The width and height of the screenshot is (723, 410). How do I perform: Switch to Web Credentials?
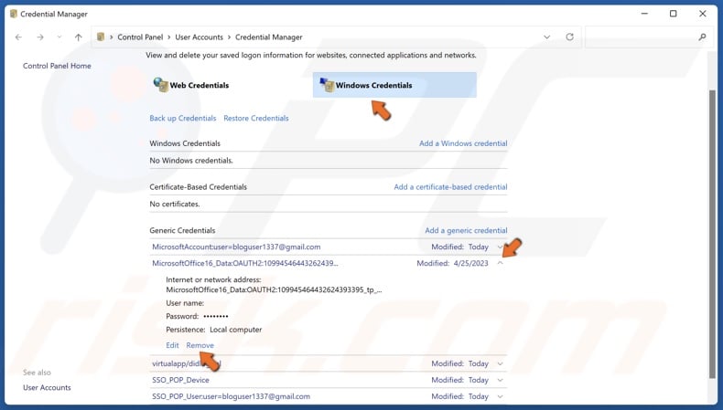200,85
